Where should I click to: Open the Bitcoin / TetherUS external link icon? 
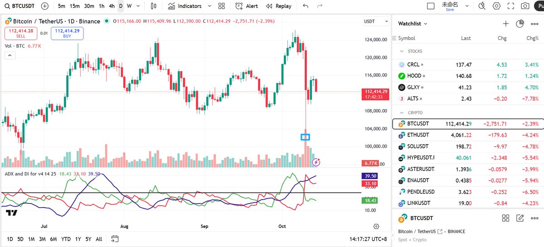coord(440,232)
